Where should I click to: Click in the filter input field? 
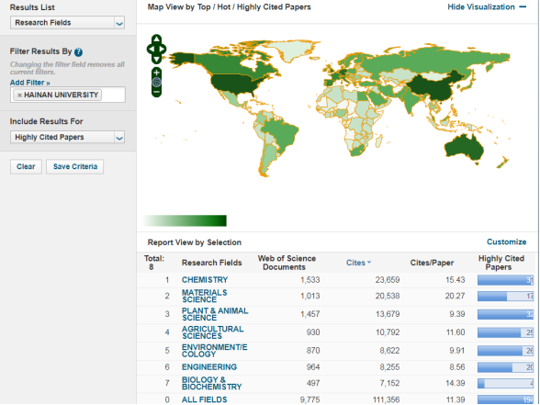[113, 96]
